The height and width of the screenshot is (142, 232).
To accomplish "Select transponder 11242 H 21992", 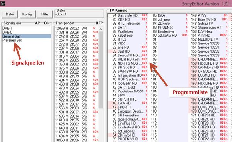I will (x=77, y=36).
